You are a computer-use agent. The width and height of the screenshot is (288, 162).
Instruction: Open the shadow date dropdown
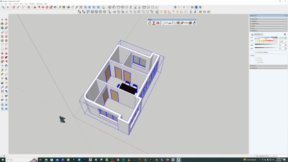(283, 41)
